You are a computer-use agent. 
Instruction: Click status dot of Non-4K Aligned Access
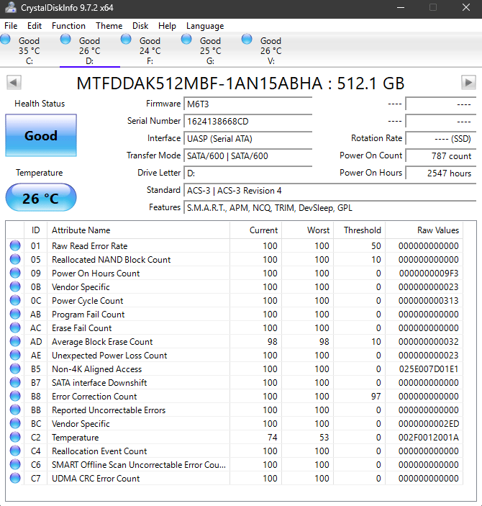pos(15,369)
